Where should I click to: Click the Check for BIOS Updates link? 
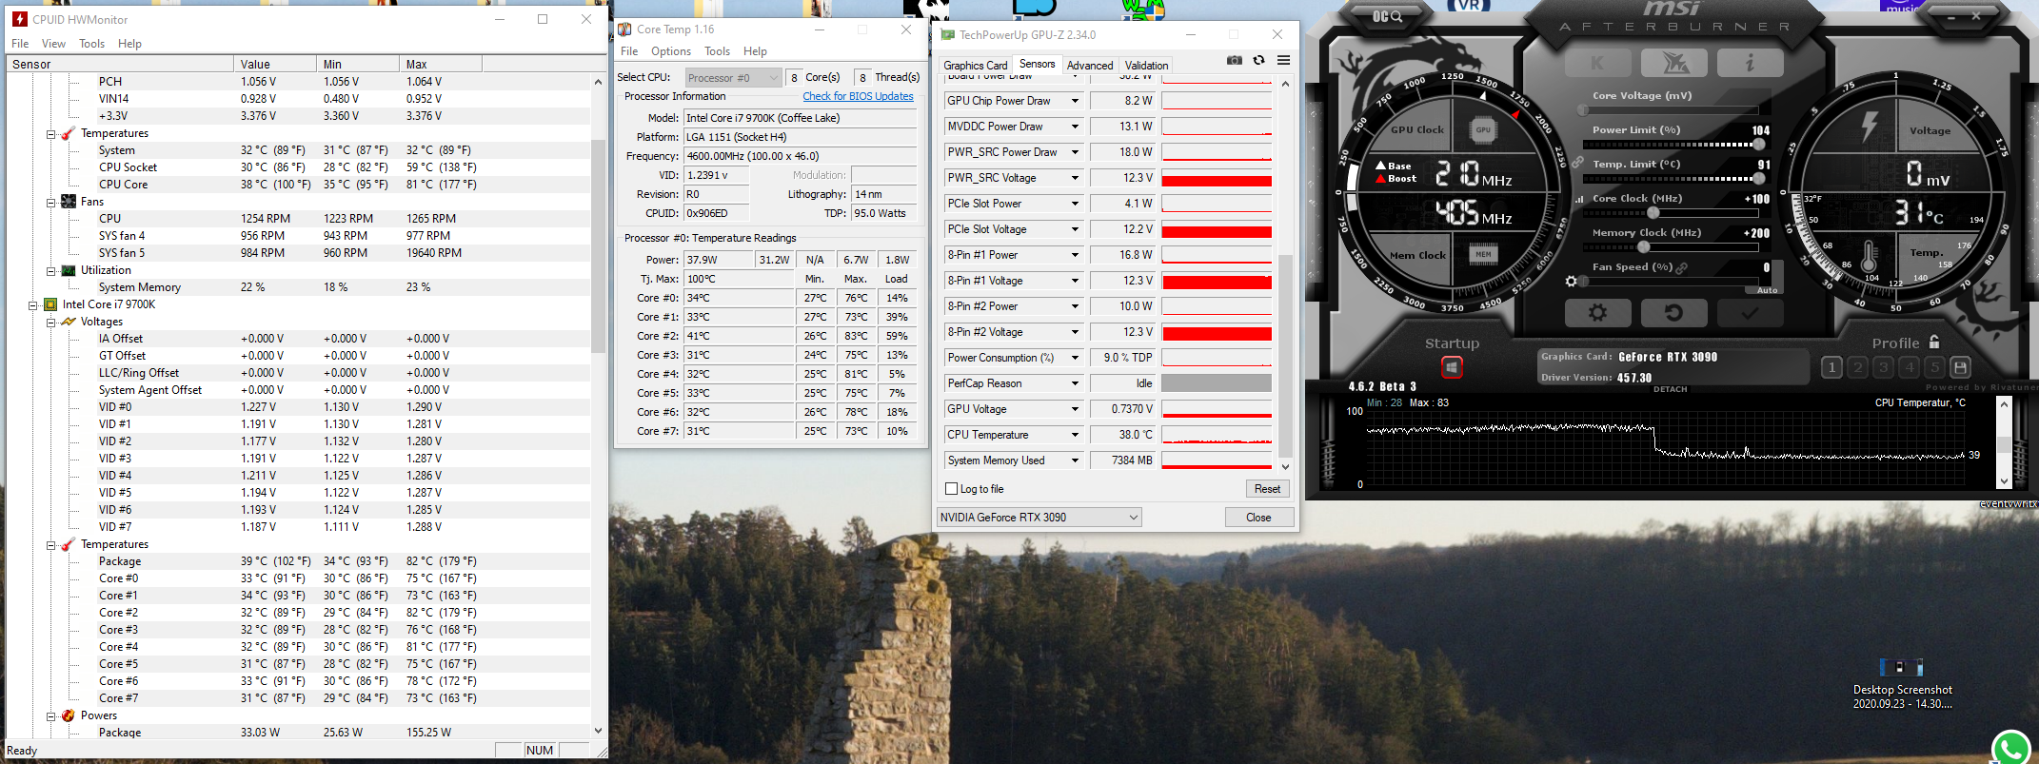coord(858,96)
